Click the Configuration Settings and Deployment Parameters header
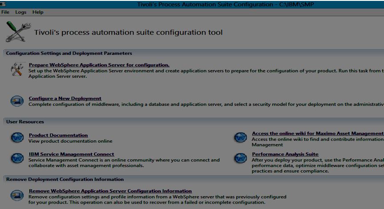This screenshot has width=384, height=209. (x=69, y=53)
